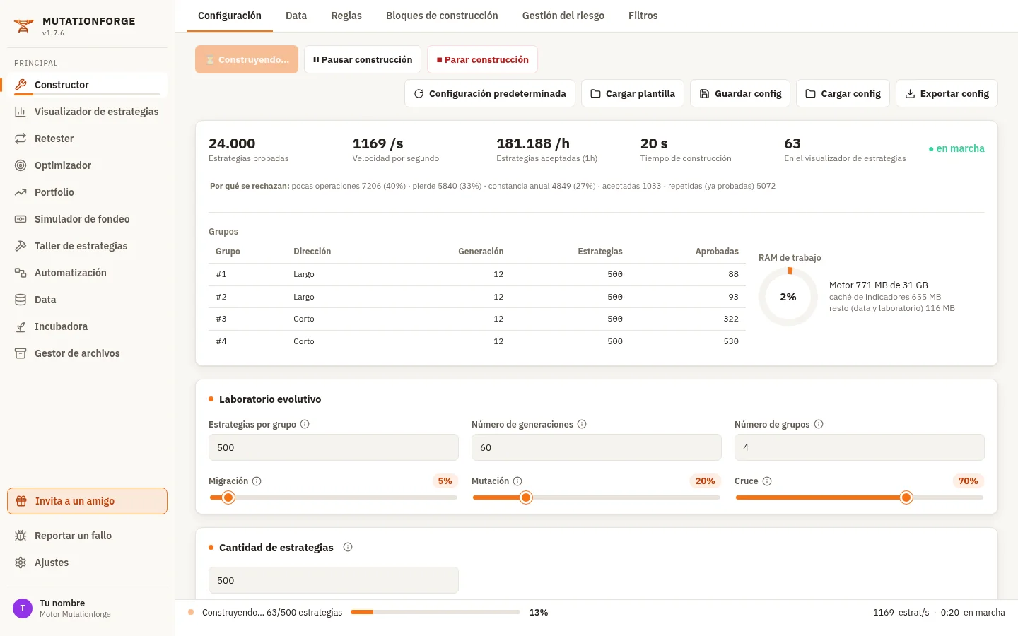Click the Mutación slider handle
1018x636 pixels.
click(x=525, y=497)
